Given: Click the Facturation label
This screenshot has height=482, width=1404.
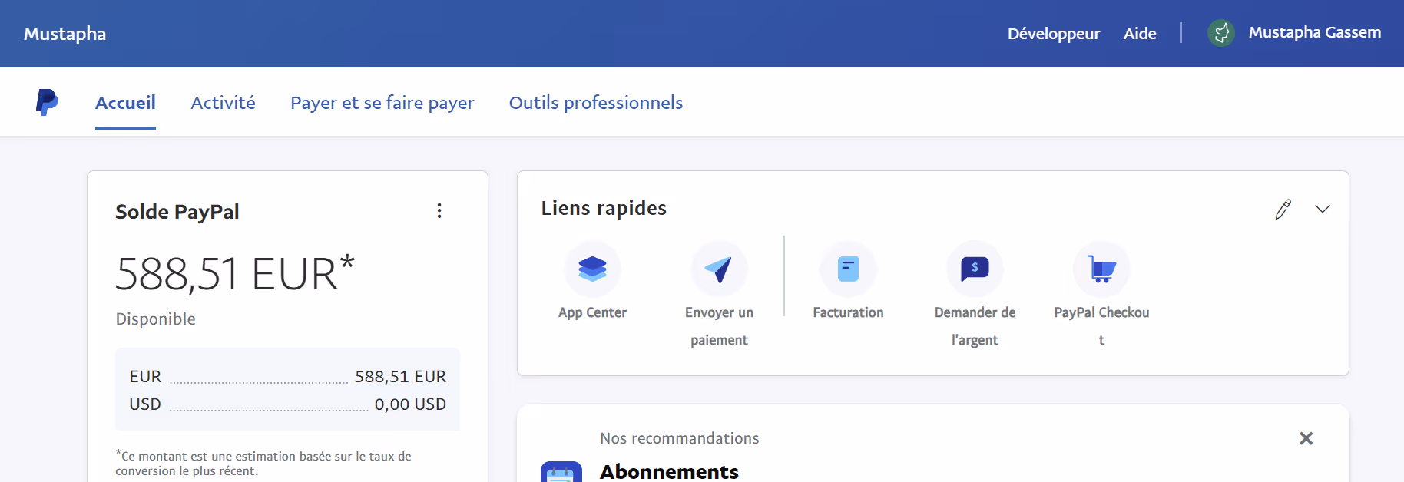Looking at the screenshot, I should (848, 312).
